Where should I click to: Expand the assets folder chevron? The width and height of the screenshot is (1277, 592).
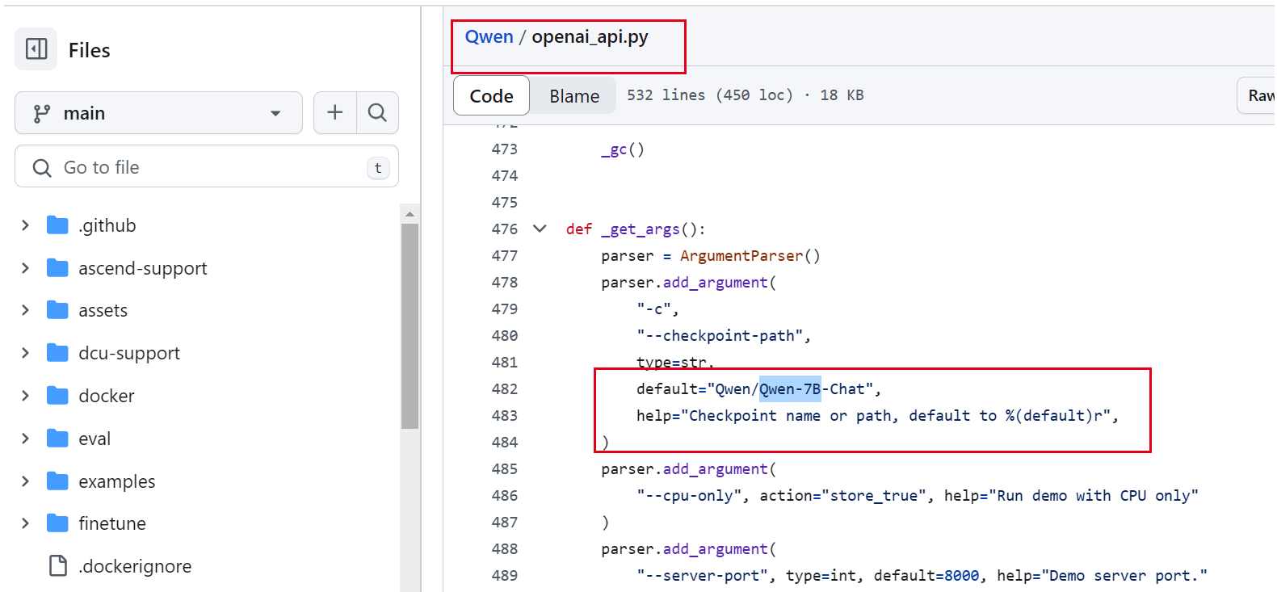tap(25, 310)
